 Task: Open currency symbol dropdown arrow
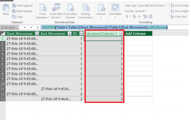[x=130, y=16]
